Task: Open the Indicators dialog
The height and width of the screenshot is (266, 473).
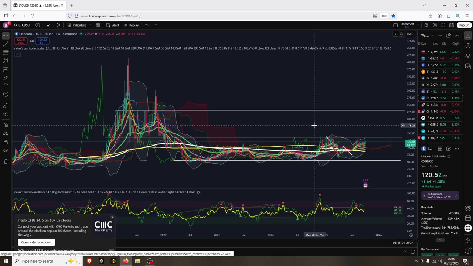Action: pos(76,25)
